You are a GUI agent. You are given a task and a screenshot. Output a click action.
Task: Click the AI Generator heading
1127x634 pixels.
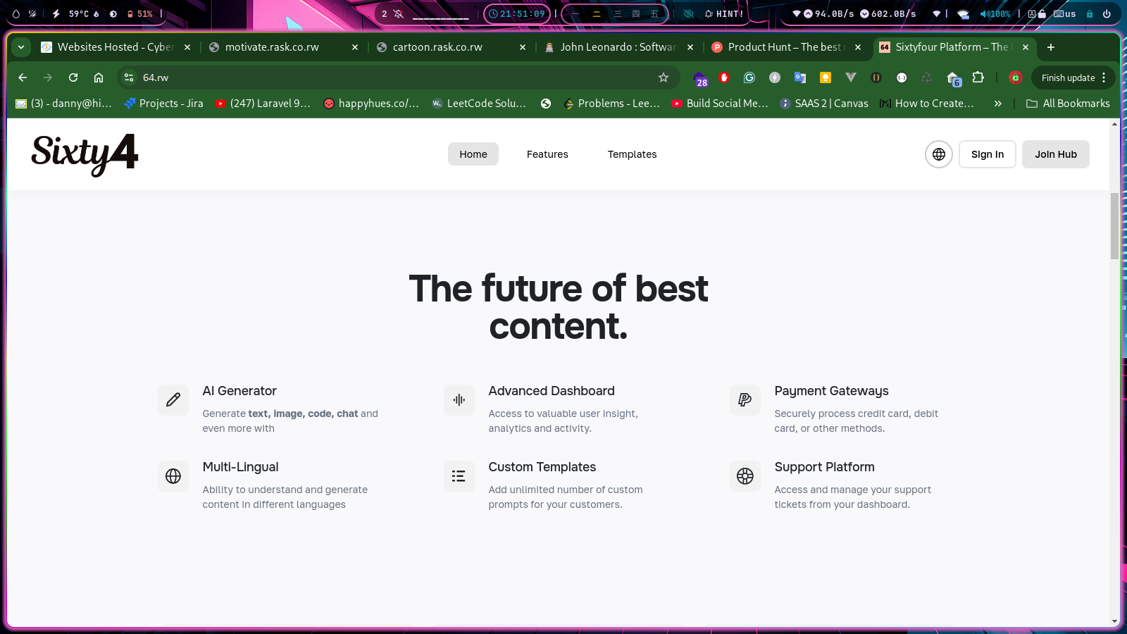pyautogui.click(x=239, y=391)
